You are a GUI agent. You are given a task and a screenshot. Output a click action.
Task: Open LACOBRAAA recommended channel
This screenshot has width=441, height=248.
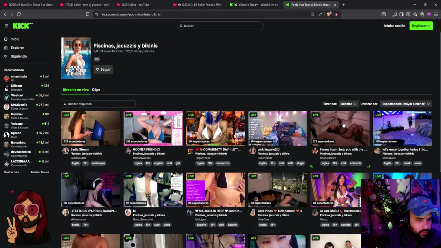pos(26,163)
